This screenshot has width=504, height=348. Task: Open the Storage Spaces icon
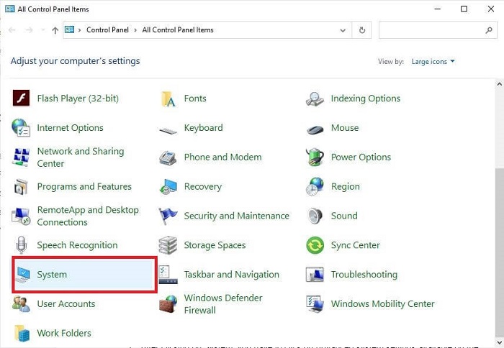tap(168, 245)
